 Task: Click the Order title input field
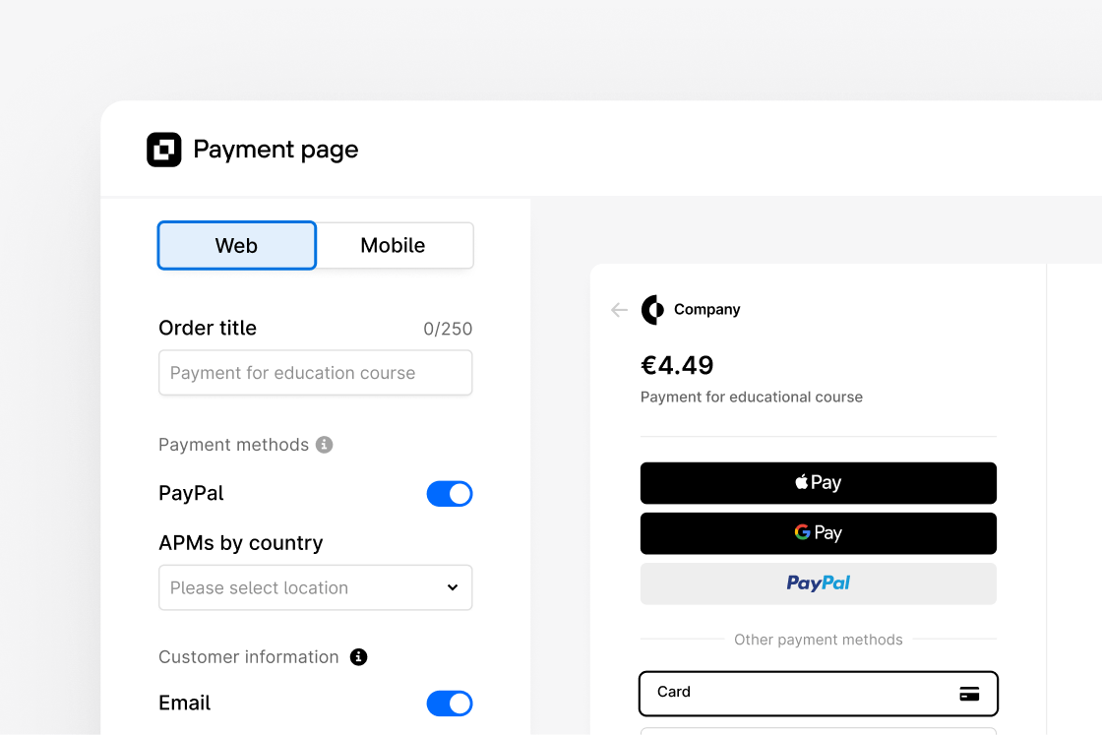(315, 373)
